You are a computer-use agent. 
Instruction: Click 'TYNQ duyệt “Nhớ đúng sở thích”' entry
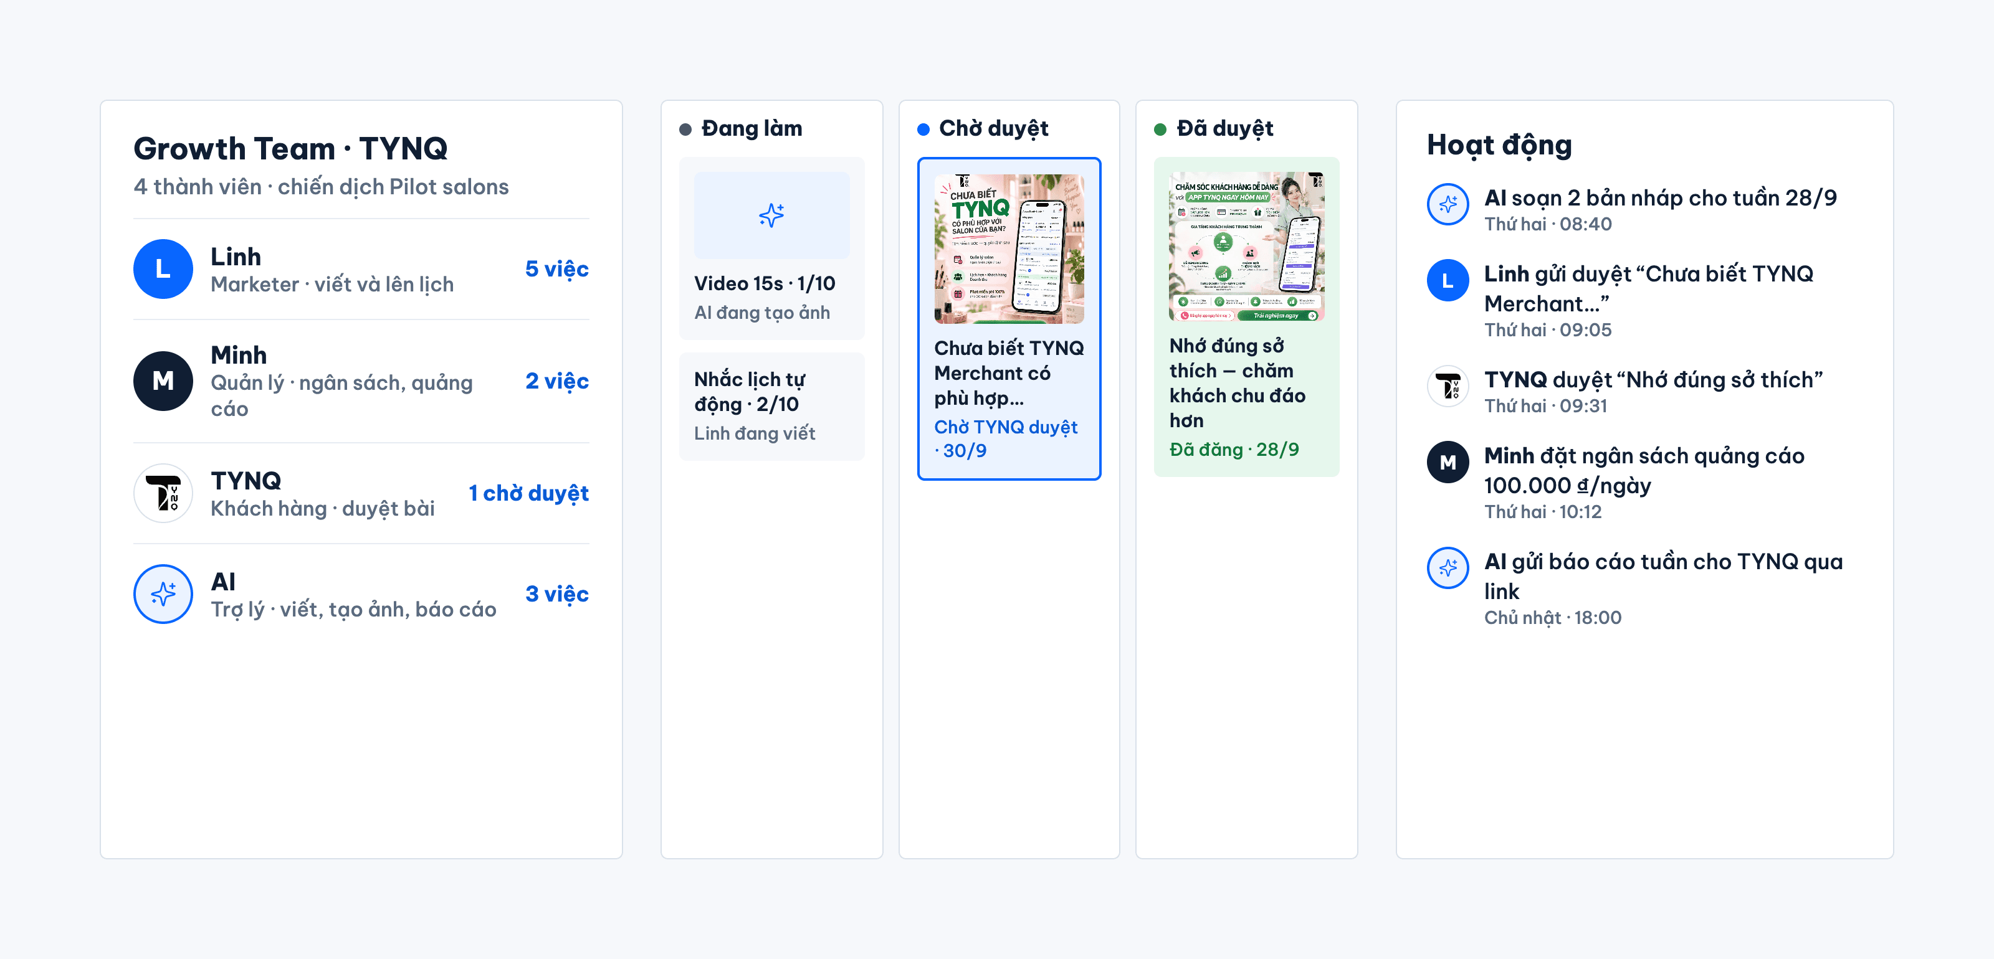[1653, 380]
